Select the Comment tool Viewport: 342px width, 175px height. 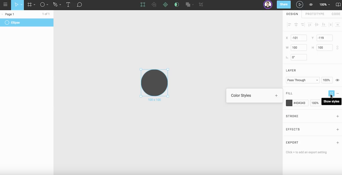79,5
